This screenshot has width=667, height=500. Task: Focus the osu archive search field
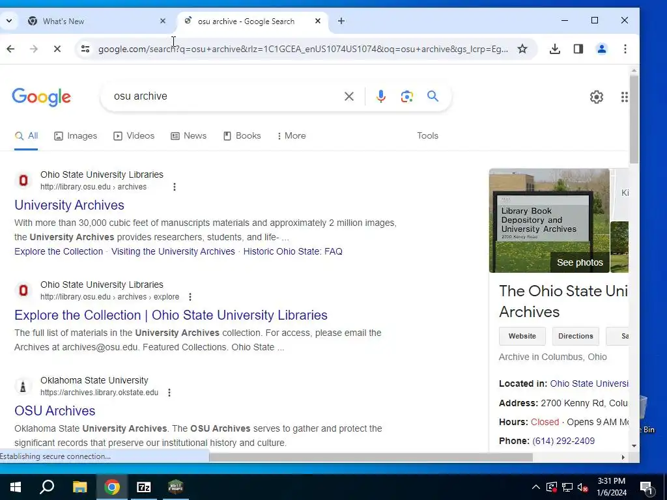click(x=225, y=96)
